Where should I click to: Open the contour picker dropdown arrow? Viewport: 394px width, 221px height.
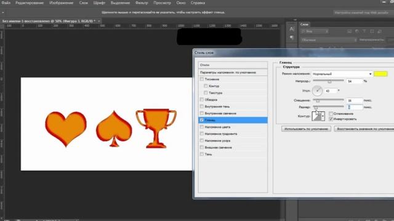pos(323,116)
